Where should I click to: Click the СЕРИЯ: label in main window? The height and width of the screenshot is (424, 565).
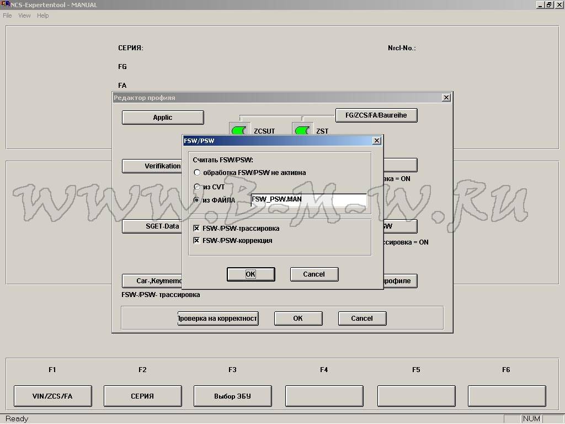tap(130, 48)
